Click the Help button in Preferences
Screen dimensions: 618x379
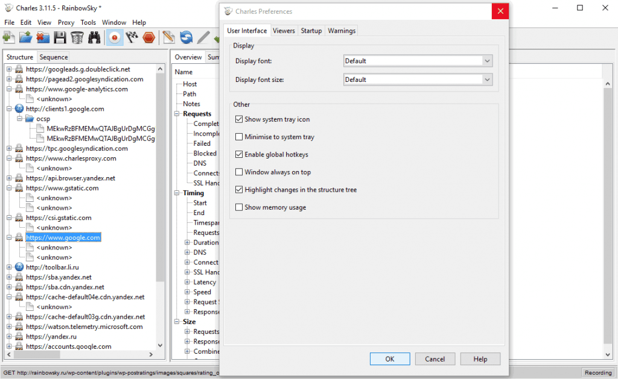[x=480, y=359]
